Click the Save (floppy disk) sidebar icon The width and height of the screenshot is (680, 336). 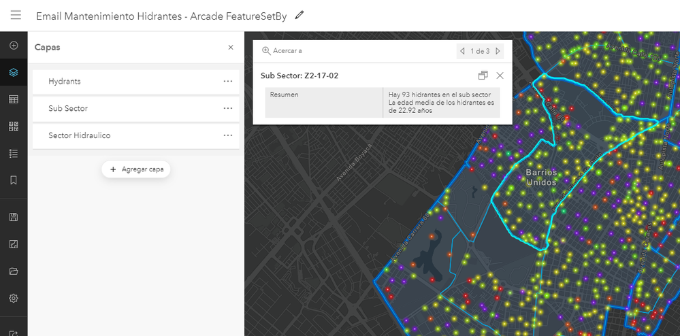click(x=14, y=217)
